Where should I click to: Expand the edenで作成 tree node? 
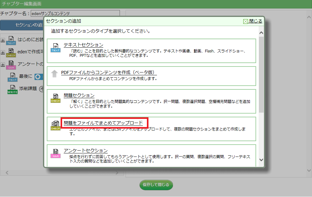(3, 52)
